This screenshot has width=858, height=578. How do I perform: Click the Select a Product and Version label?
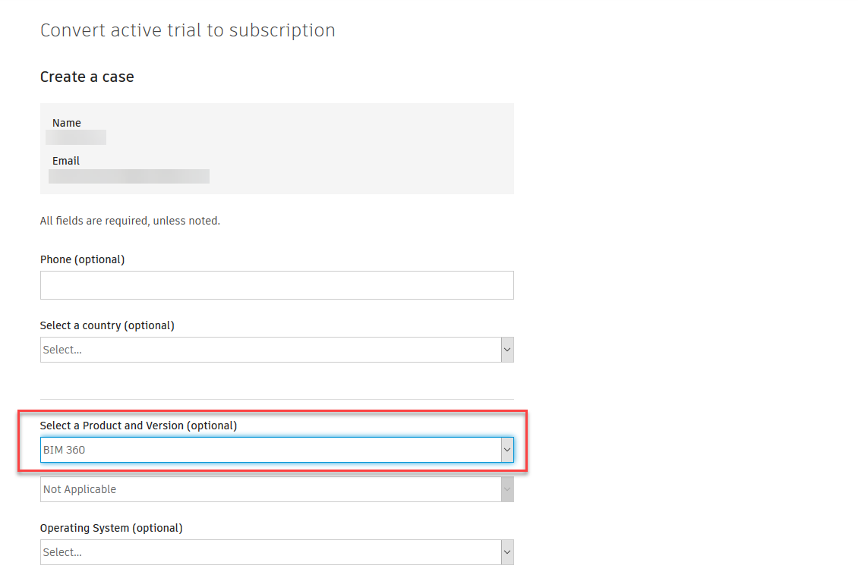[138, 425]
